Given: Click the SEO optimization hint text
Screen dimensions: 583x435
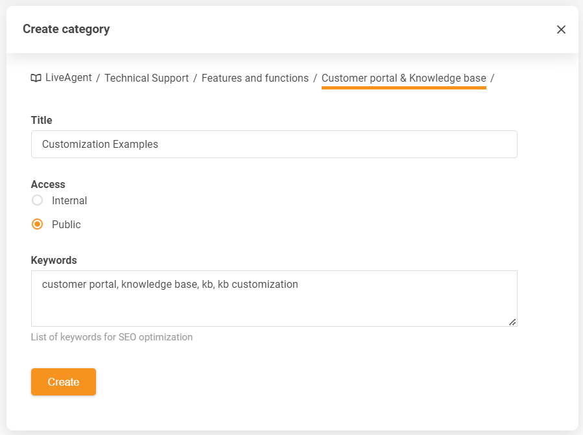Looking at the screenshot, I should coord(112,337).
